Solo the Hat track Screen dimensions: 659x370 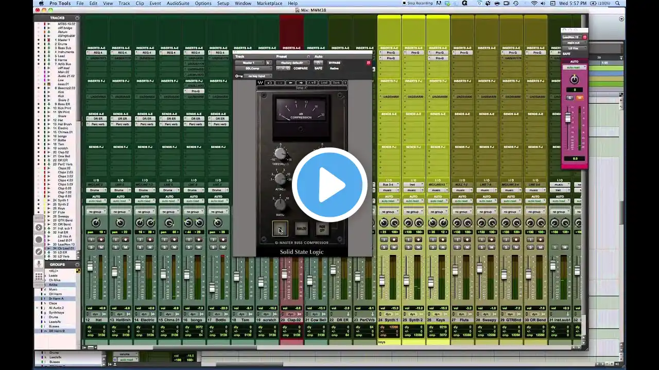click(x=92, y=247)
